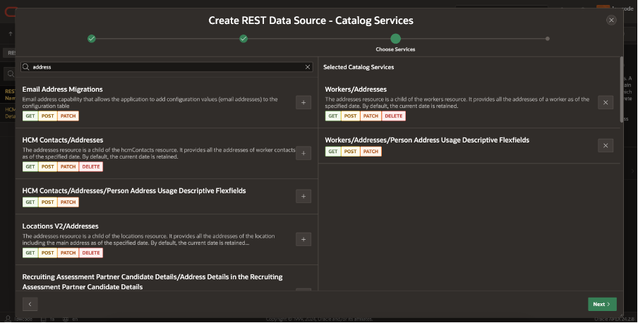This screenshot has height=323, width=638.
Task: Go back with the previous arrow button
Action: pyautogui.click(x=30, y=304)
